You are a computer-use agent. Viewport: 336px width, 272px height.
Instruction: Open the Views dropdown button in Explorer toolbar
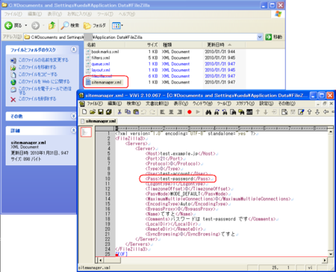click(x=117, y=25)
